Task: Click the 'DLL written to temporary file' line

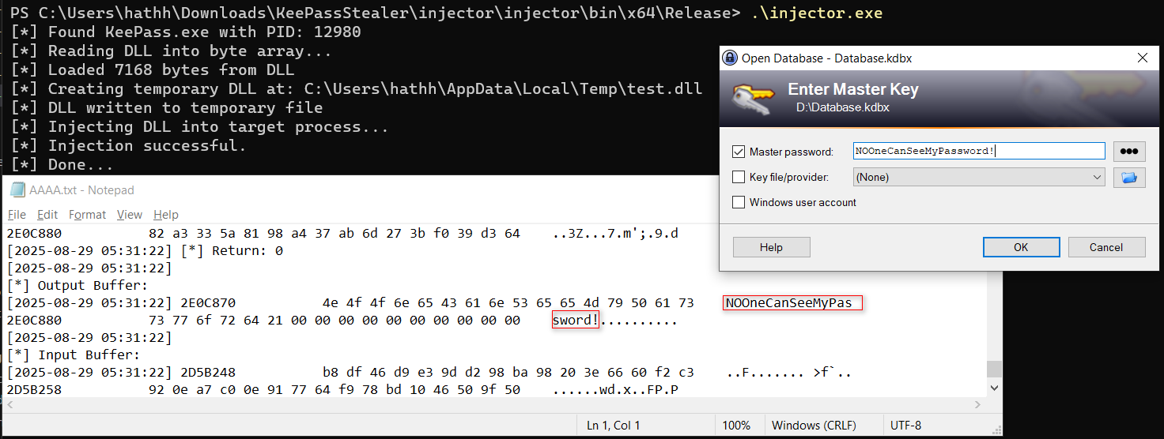Action: pyautogui.click(x=185, y=108)
